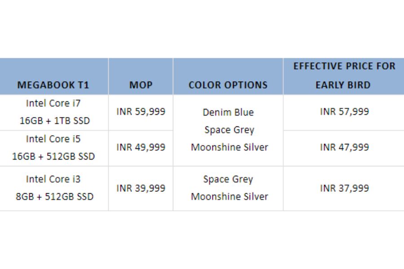Select the Denim Blue color option
The height and width of the screenshot is (269, 404).
228,112
